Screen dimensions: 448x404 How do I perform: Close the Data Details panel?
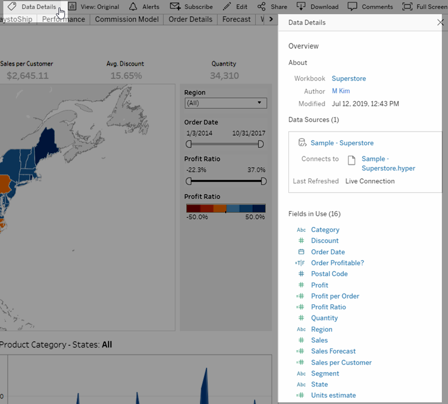440,22
